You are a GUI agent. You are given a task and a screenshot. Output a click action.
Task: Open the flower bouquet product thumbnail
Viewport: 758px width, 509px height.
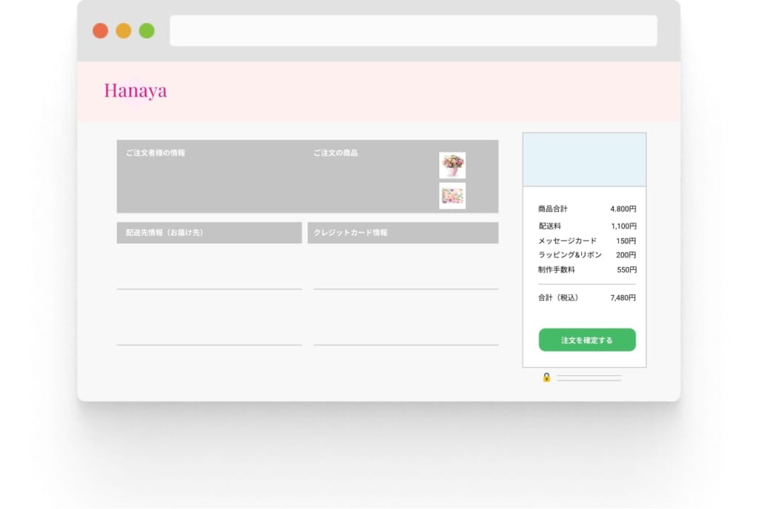(x=452, y=165)
